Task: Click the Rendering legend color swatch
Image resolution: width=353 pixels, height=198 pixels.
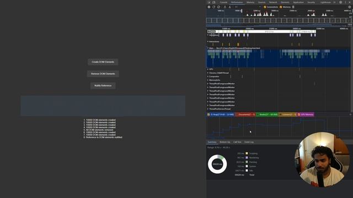Action: tap(247, 158)
